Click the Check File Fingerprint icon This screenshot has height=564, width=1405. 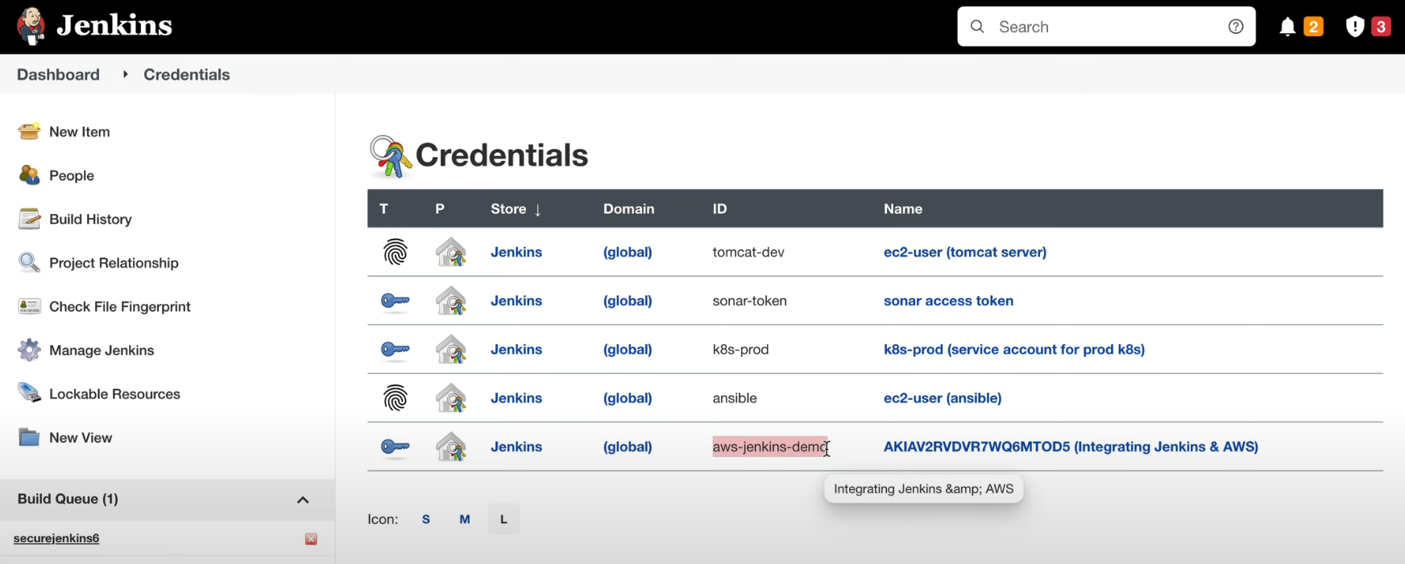(30, 307)
